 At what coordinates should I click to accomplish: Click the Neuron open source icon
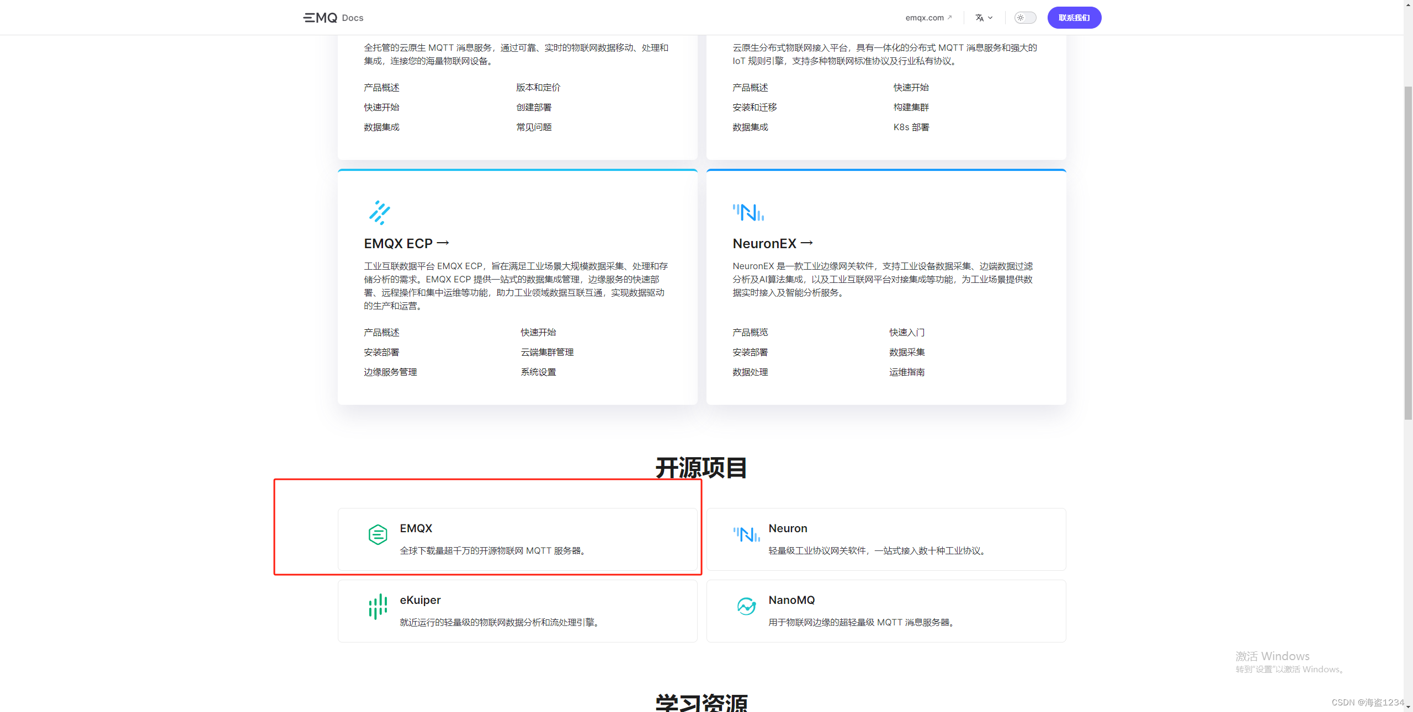click(747, 534)
